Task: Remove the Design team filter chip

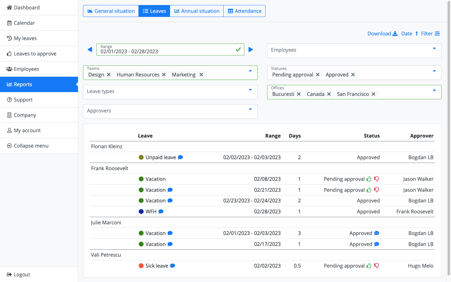Action: pos(108,75)
